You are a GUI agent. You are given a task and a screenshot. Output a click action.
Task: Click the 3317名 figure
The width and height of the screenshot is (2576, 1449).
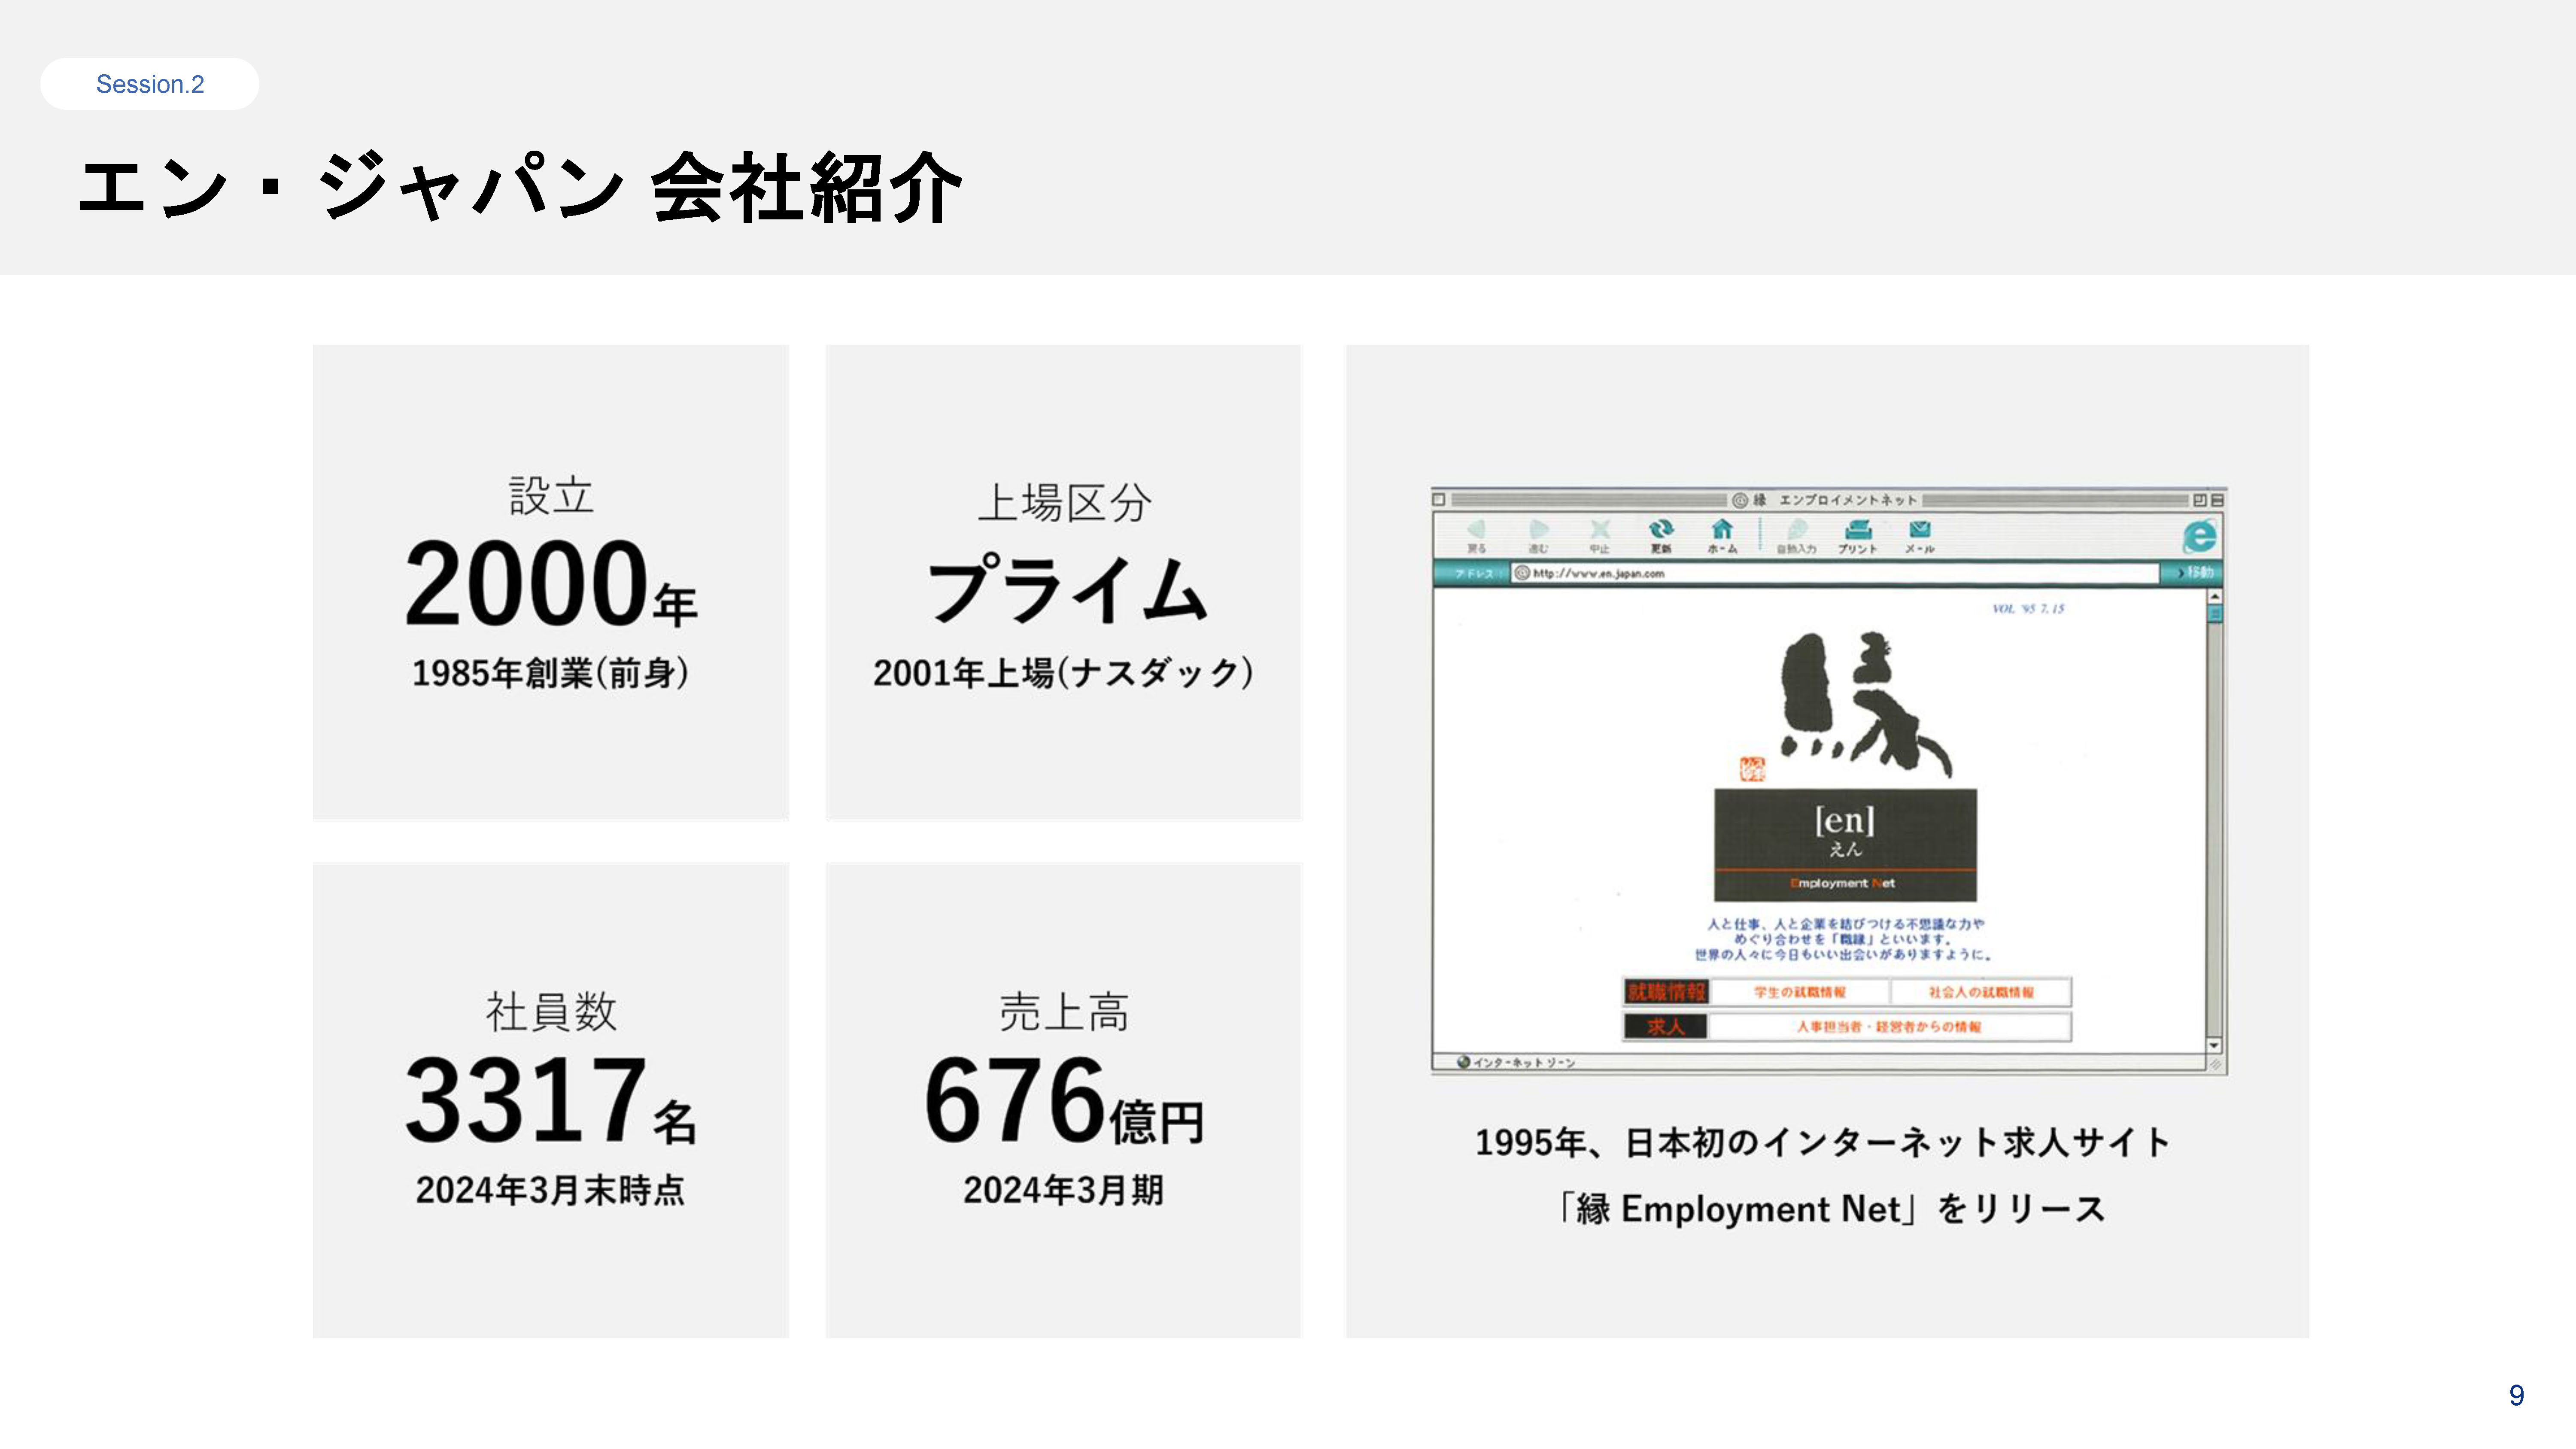(551, 1100)
